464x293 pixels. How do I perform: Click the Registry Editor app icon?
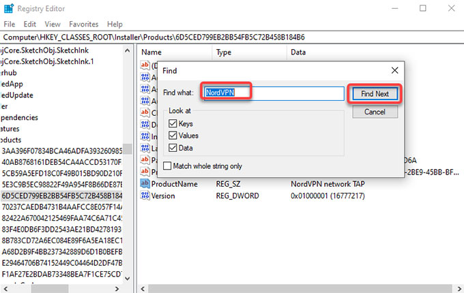click(x=9, y=8)
